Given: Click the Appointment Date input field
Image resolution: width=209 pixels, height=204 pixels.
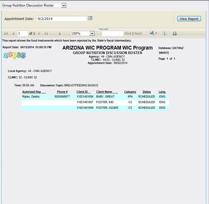Looking at the screenshot, I should [62, 19].
